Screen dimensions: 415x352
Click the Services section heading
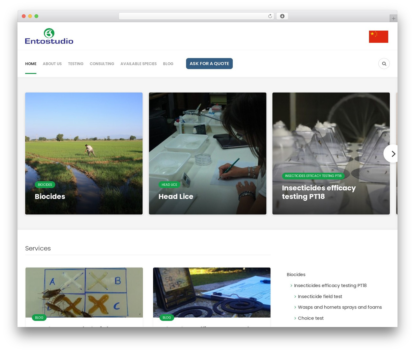point(38,248)
